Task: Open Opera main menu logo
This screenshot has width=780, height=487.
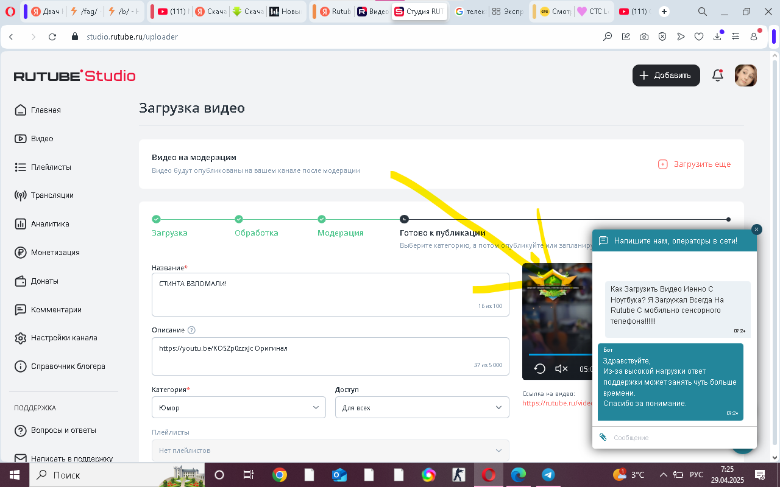Action: (x=11, y=12)
